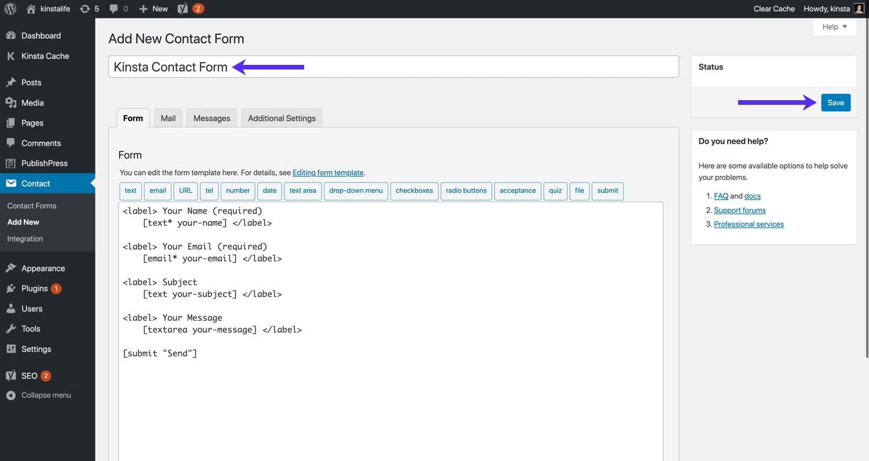Open the Editing form template link
The image size is (869, 461).
click(328, 172)
